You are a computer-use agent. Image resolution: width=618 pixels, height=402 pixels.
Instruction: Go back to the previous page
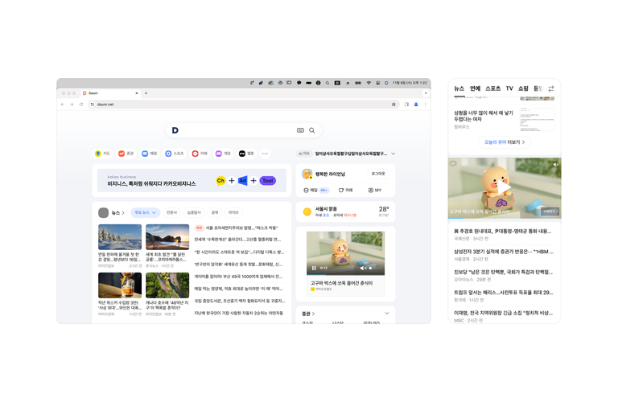[63, 105]
